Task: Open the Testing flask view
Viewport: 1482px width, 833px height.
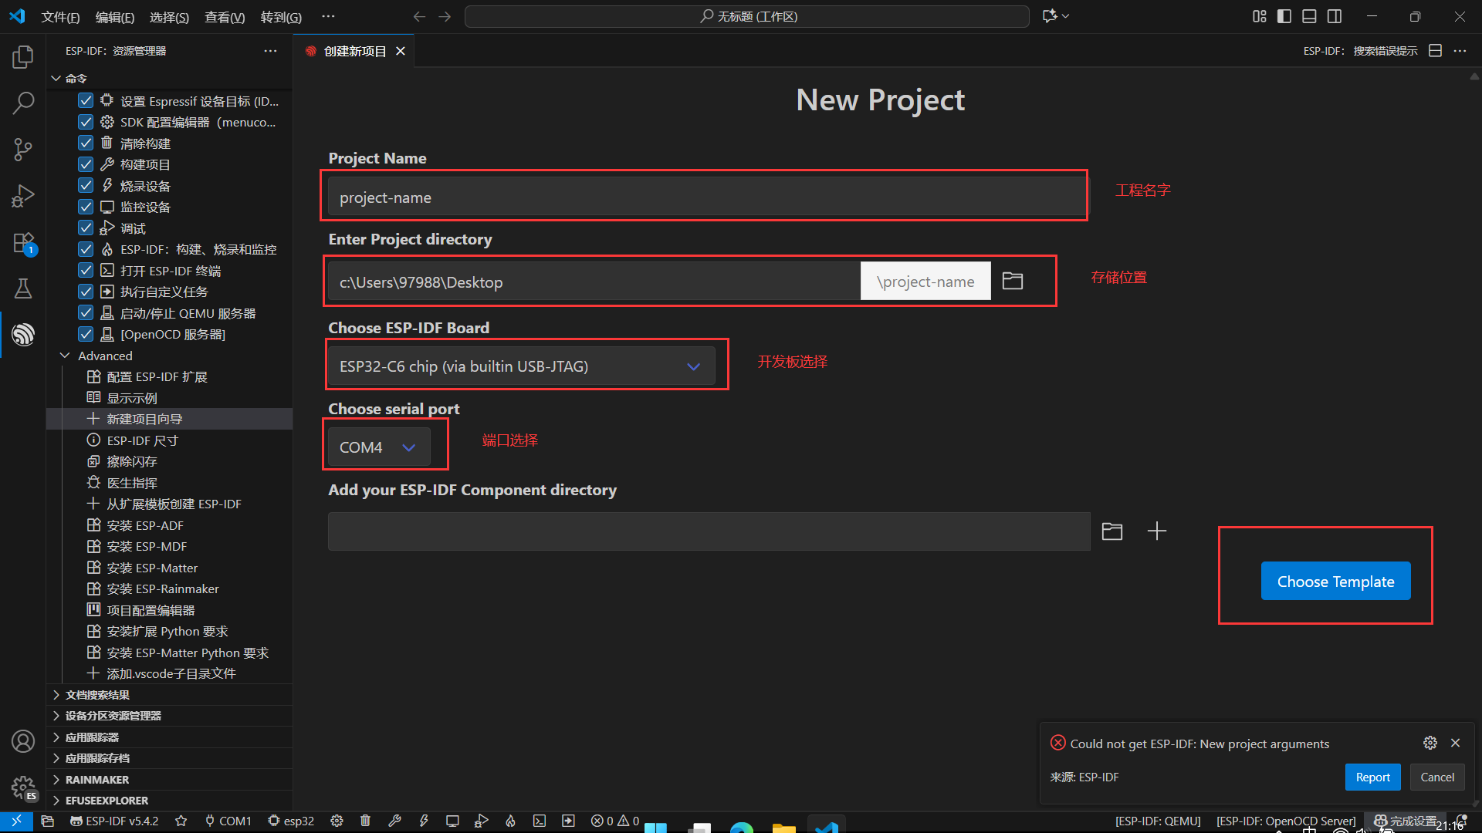Action: (23, 288)
